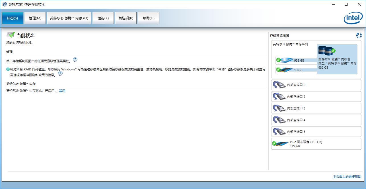Click the Intel Optane memory volume thumbnail
The height and width of the screenshot is (189, 366).
click(x=326, y=50)
